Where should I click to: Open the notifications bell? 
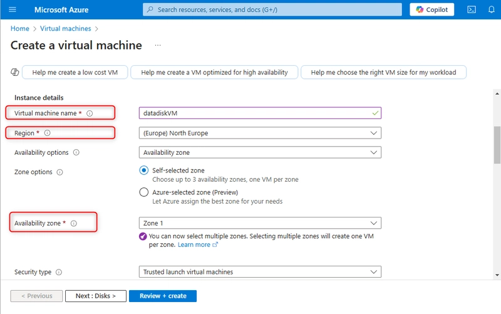pos(492,9)
